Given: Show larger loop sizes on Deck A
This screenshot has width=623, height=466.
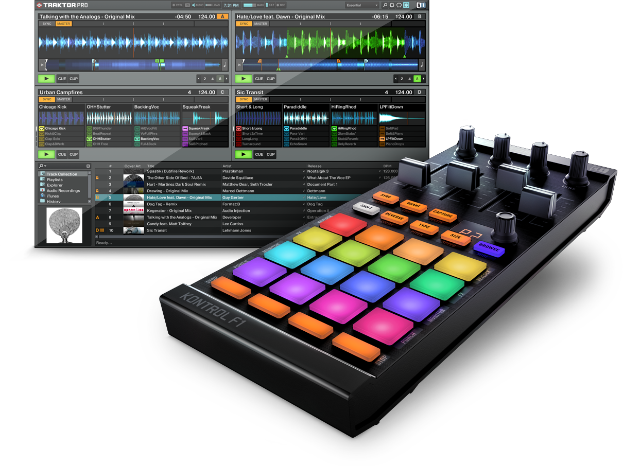Looking at the screenshot, I should 226,79.
